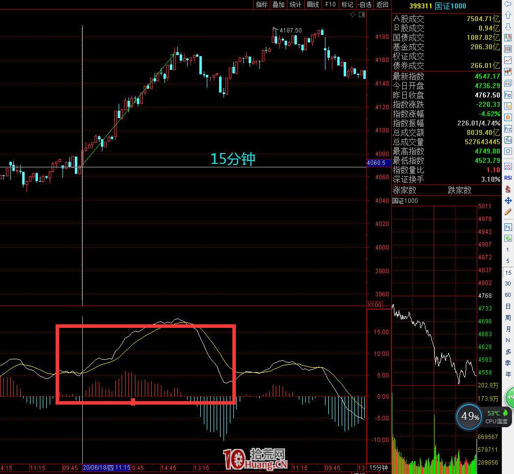Switch to monthly (月) period
The width and height of the screenshot is (514, 474).
(x=508, y=329)
